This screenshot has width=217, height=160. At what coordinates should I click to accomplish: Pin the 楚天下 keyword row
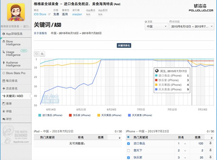[x=210, y=150]
